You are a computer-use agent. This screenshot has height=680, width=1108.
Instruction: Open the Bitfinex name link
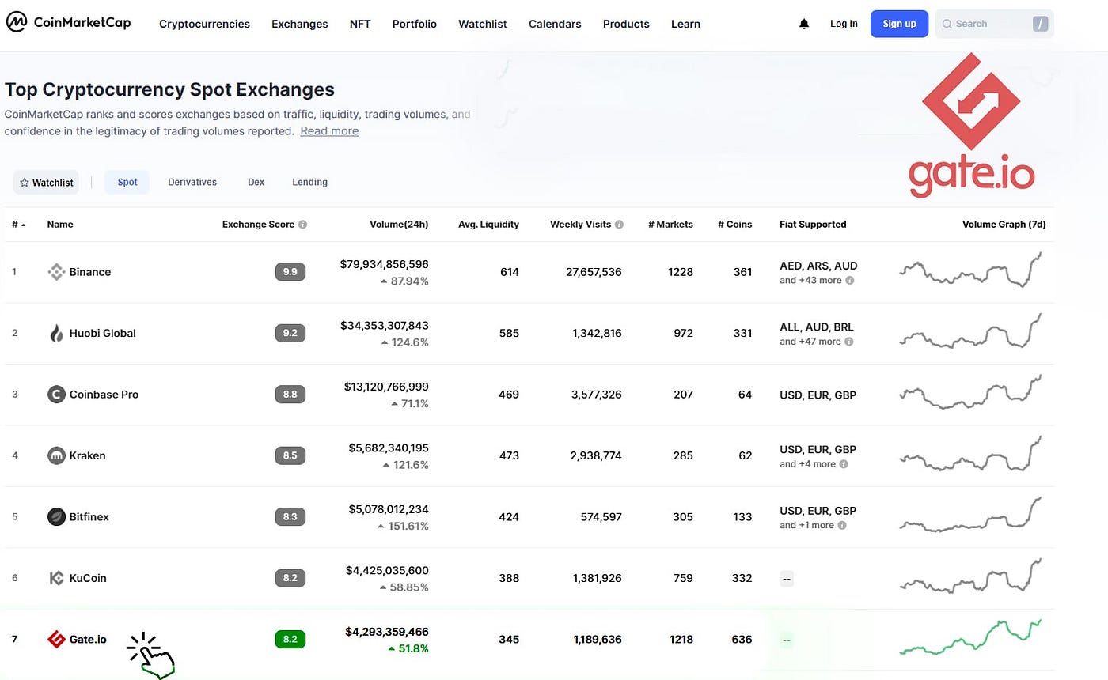[89, 516]
